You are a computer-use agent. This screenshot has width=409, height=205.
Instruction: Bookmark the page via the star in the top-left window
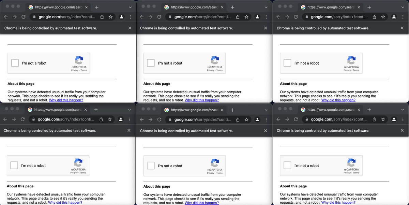(111, 17)
